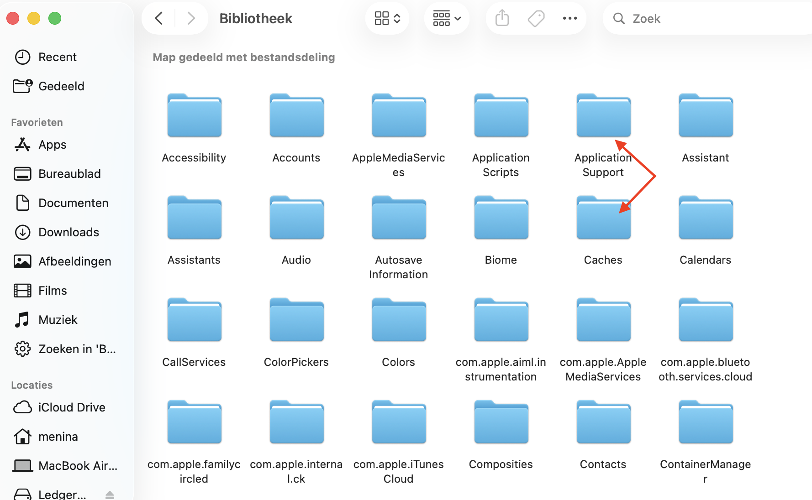Viewport: 812px width, 500px height.
Task: Open the Share icon in the toolbar
Action: coord(501,18)
